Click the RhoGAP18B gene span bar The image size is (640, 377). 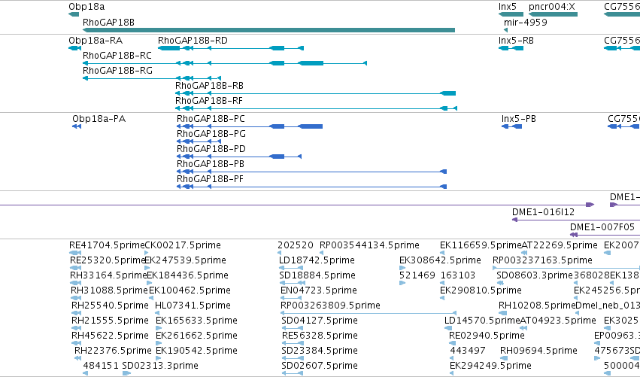pyautogui.click(x=268, y=30)
